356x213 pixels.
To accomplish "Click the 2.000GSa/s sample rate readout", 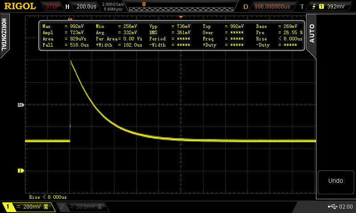I will click(113, 4).
